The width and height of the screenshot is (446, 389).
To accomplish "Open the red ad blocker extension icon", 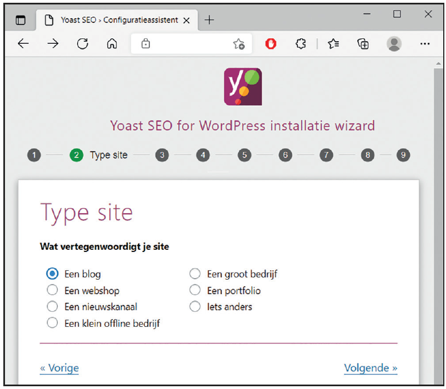I will (271, 44).
